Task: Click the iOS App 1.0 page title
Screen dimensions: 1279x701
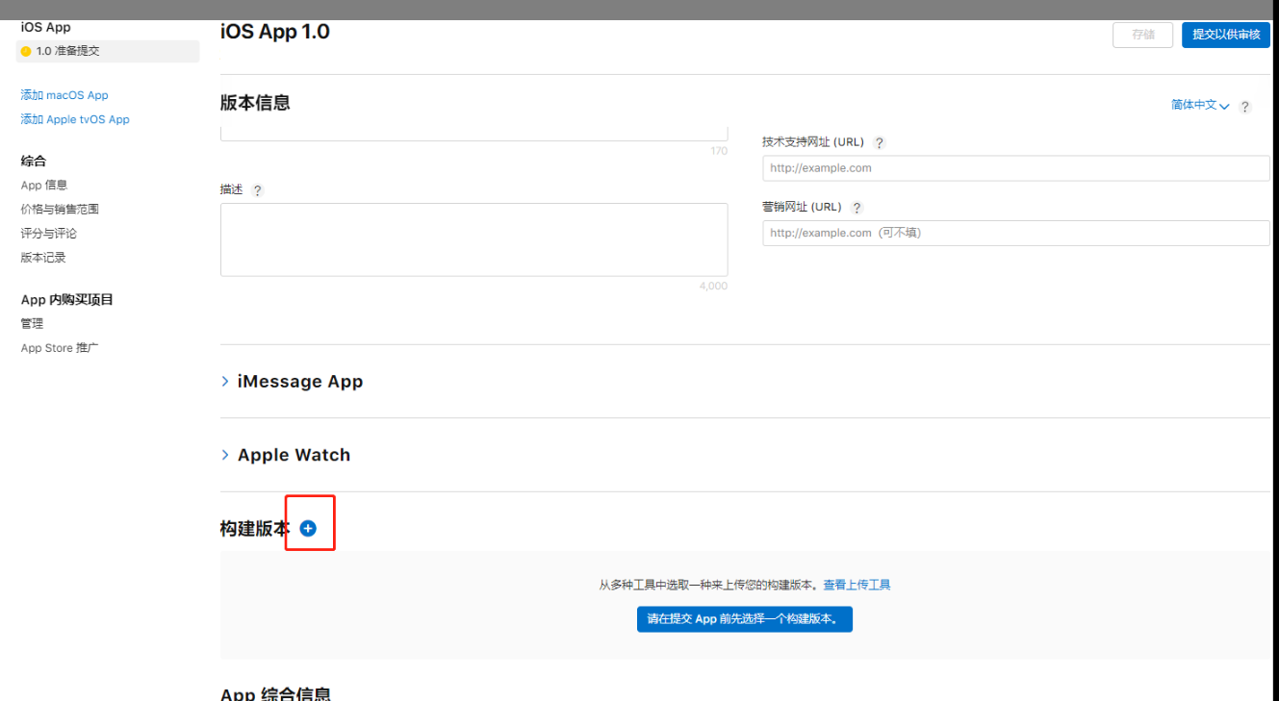Action: [275, 32]
